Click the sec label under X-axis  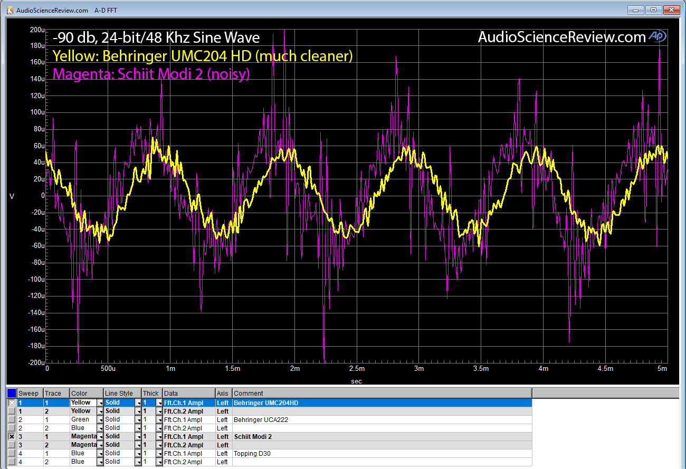(x=357, y=380)
